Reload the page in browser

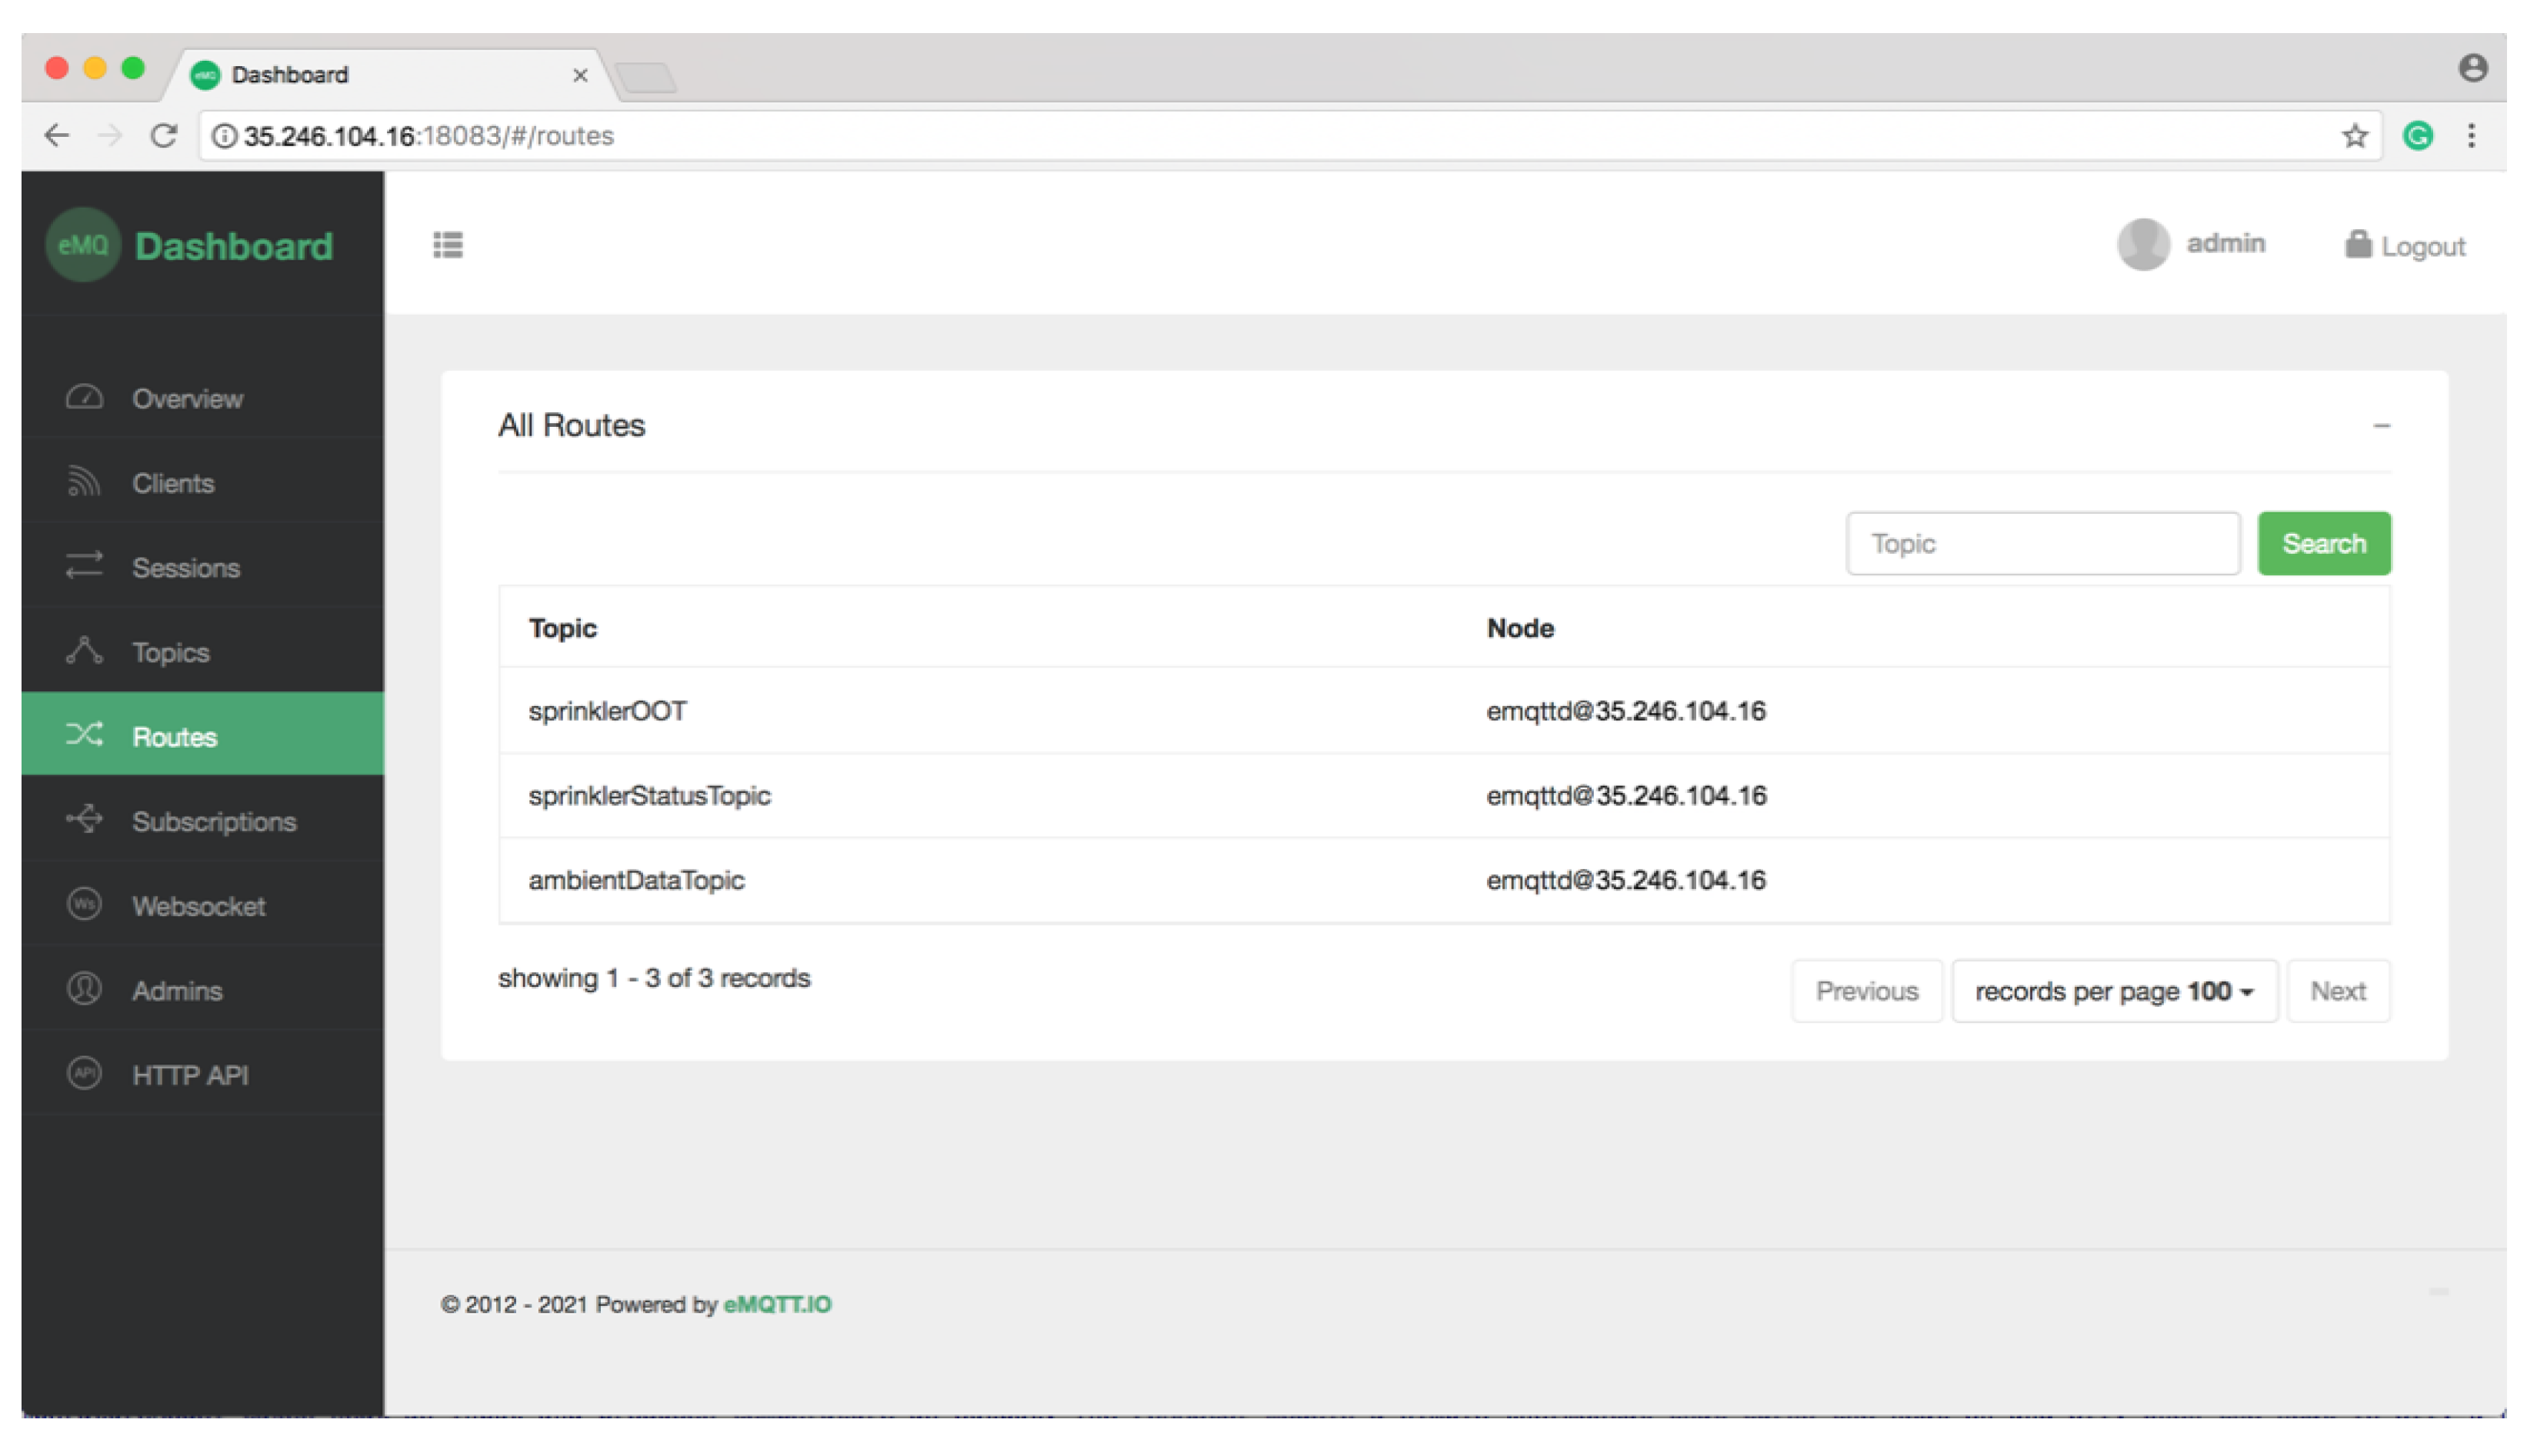[x=164, y=136]
